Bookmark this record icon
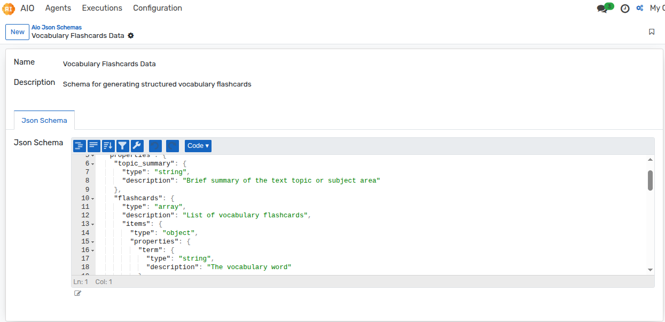 tap(652, 32)
